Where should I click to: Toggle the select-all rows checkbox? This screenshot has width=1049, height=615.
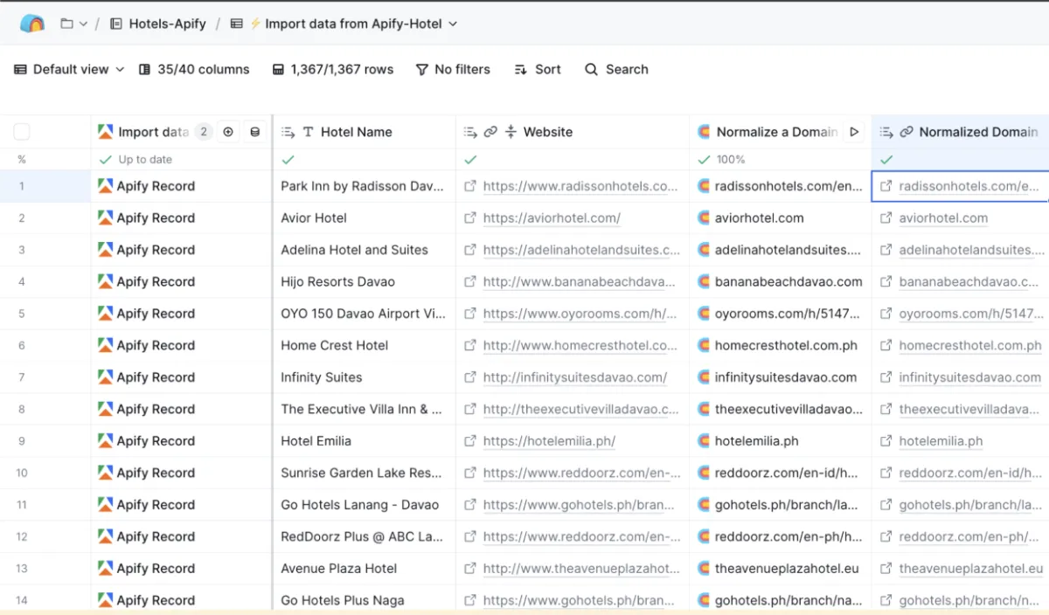tap(22, 132)
